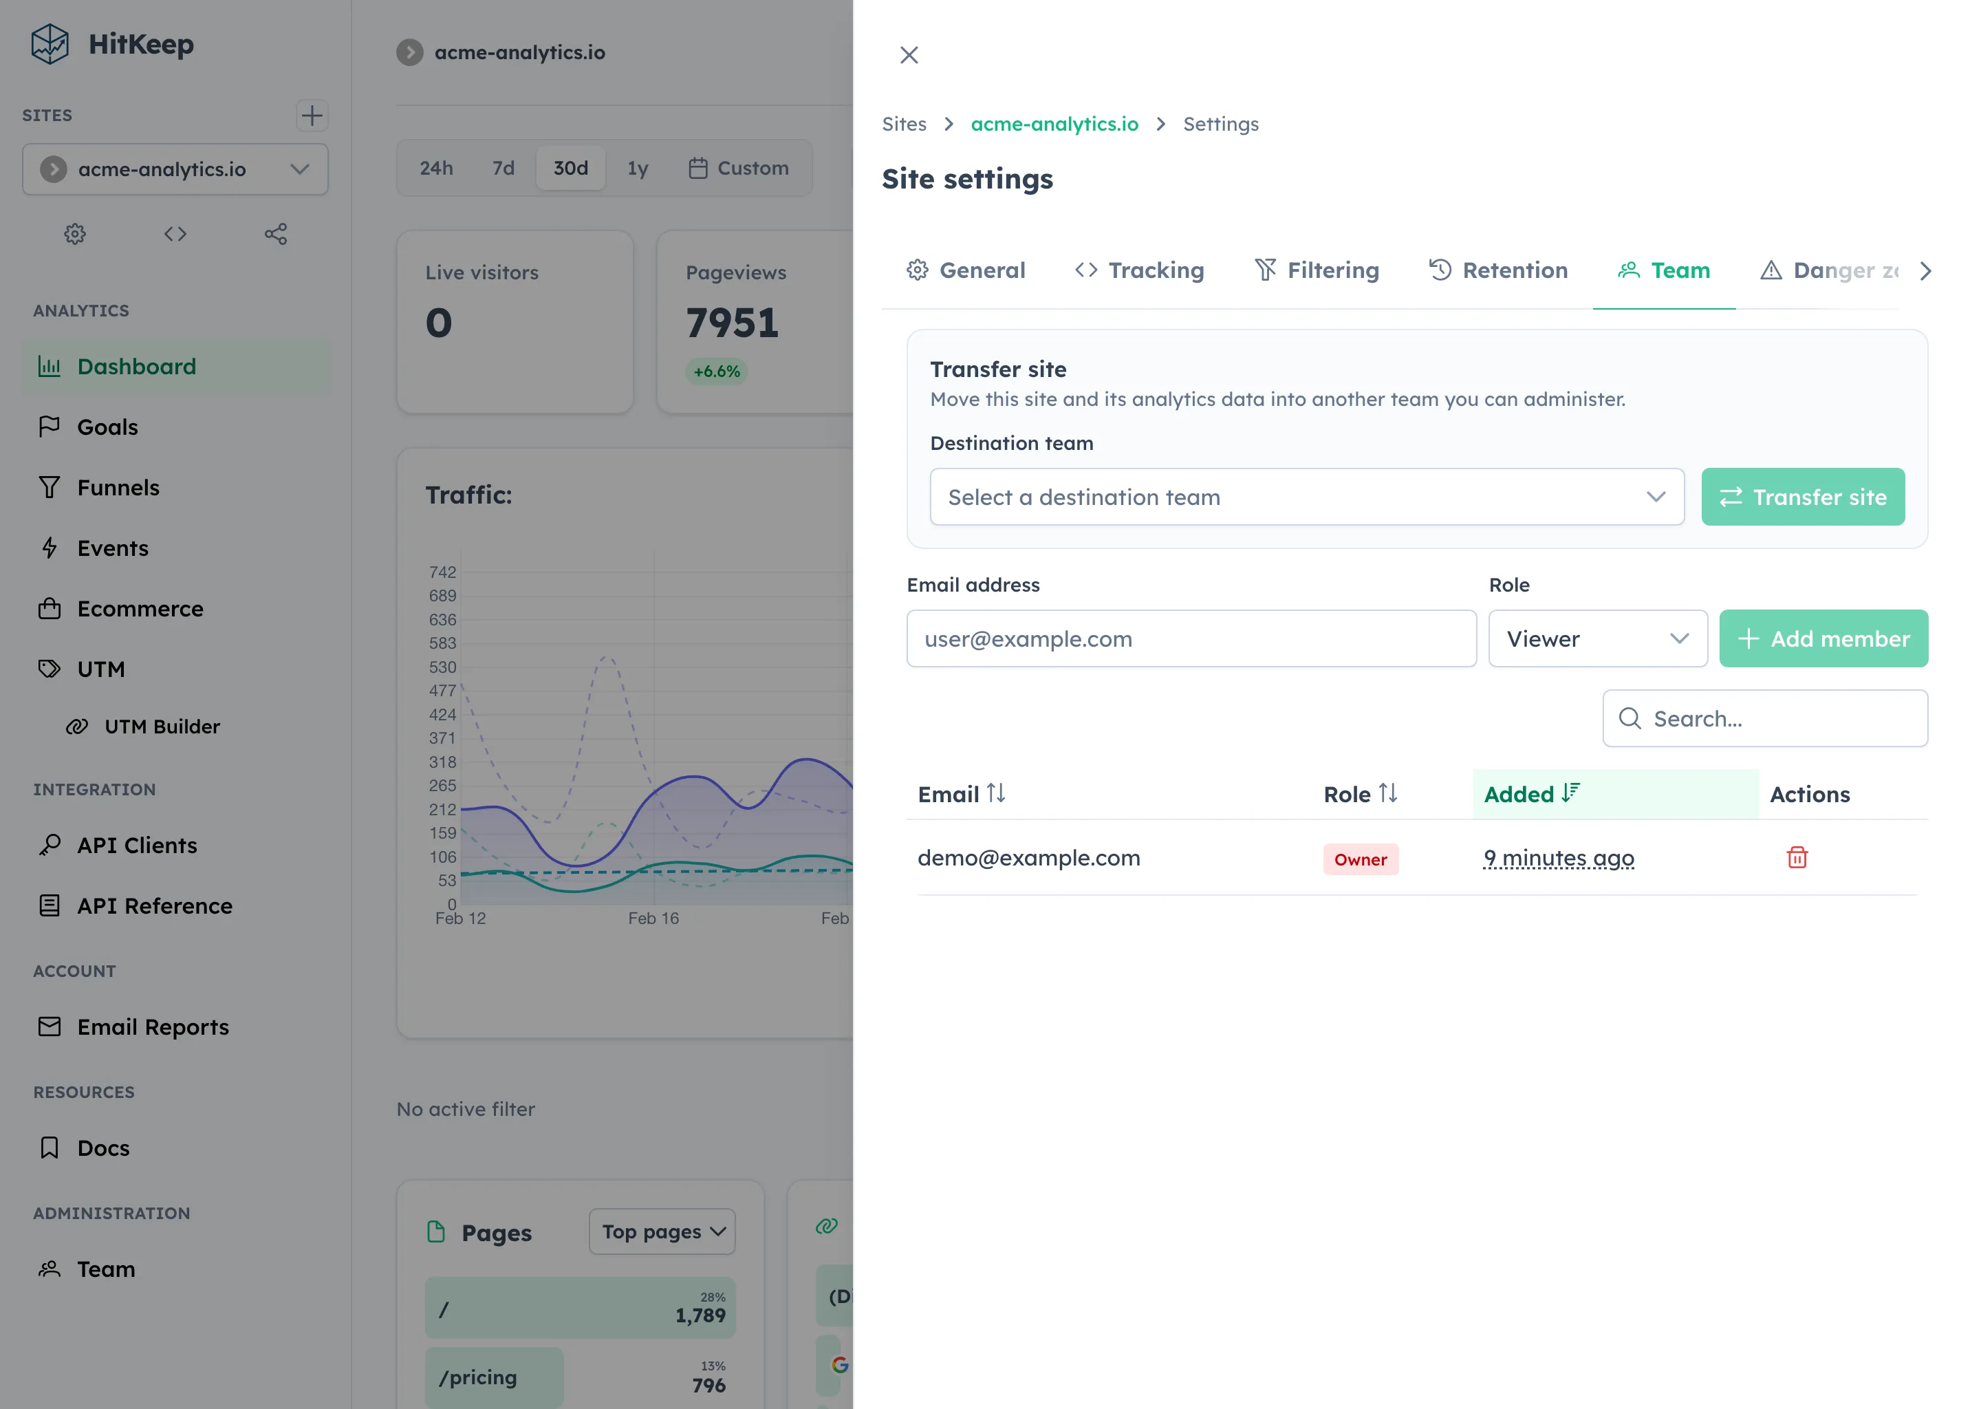Close the site settings panel
Viewport: 1981px width, 1409px height.
point(908,56)
